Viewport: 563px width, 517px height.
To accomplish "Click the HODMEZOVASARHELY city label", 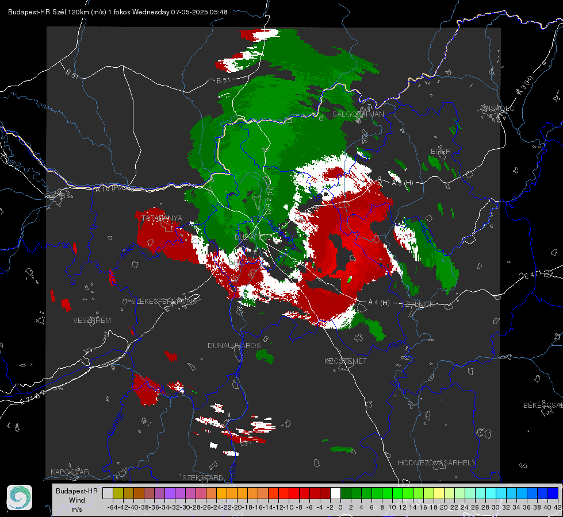I will (x=437, y=463).
